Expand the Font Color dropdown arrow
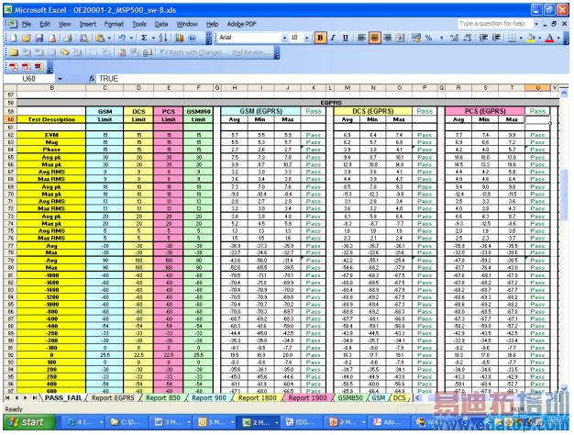The width and height of the screenshot is (574, 435). click(x=558, y=38)
